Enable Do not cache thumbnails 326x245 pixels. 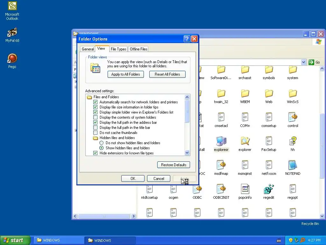95,132
